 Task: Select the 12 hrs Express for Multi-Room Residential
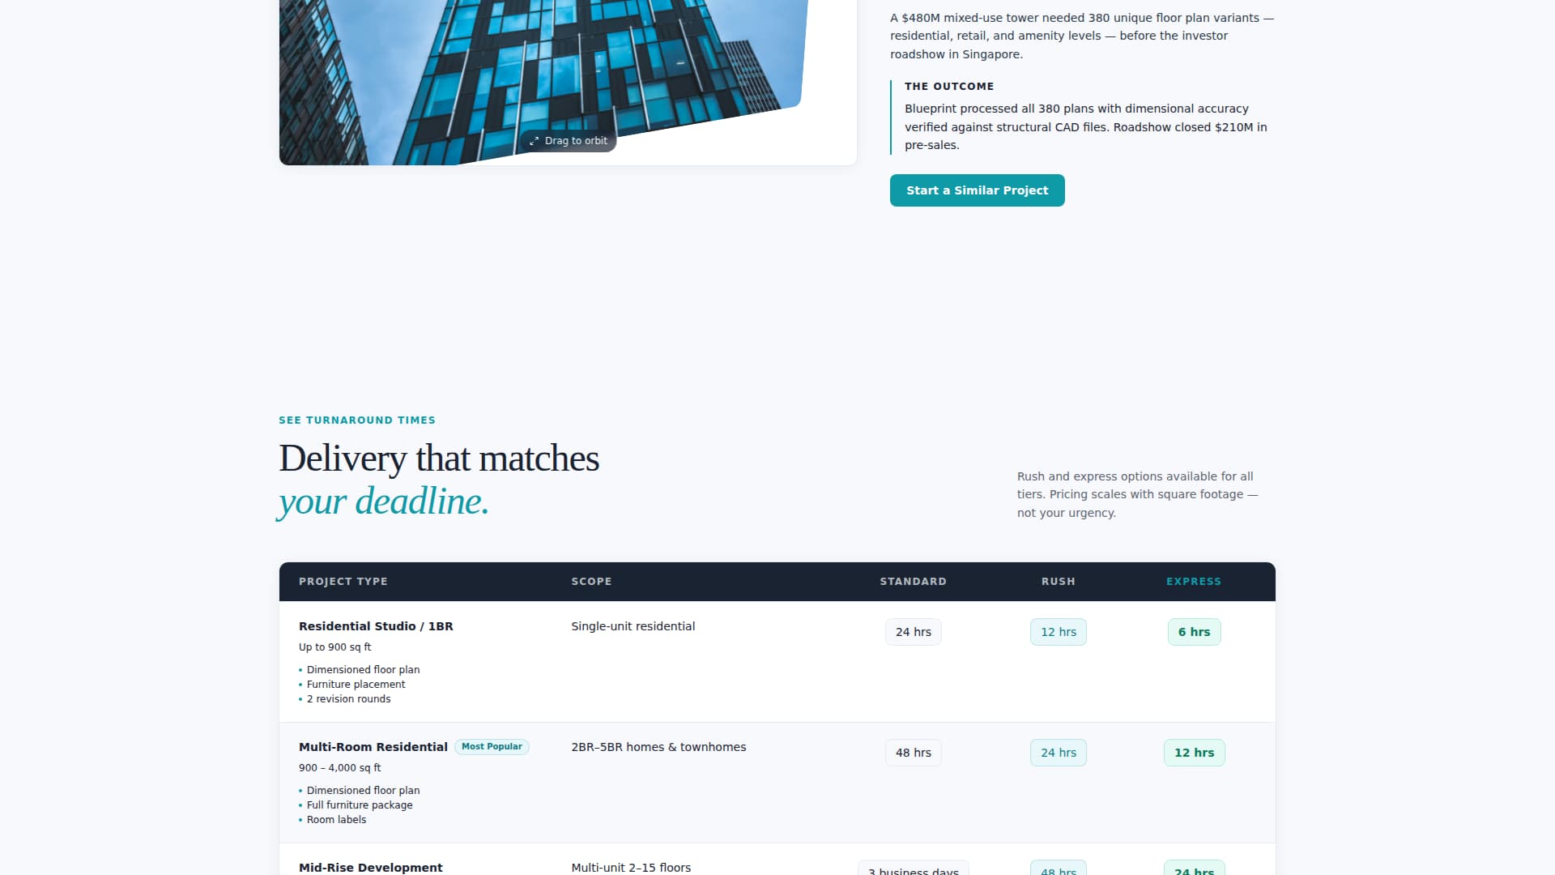(1194, 752)
